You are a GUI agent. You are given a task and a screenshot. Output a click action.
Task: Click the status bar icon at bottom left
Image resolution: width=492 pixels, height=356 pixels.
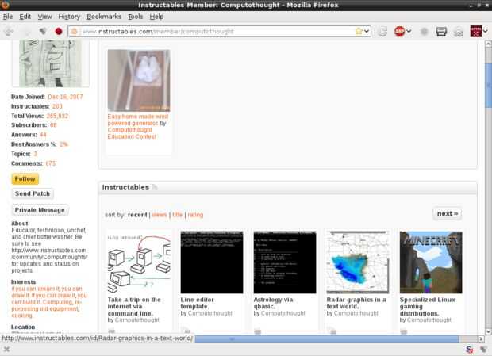(x=6, y=349)
